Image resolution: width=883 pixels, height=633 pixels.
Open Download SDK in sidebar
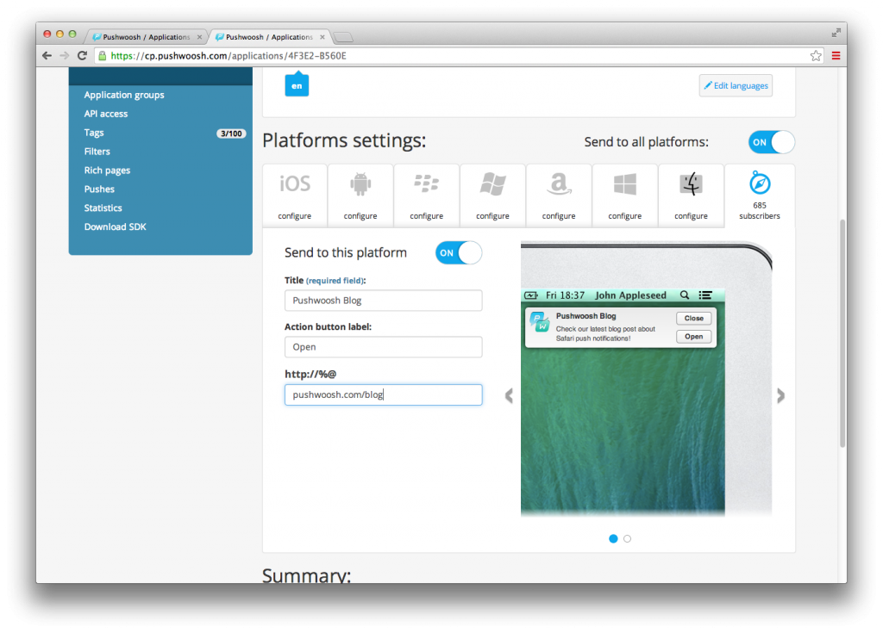115,227
